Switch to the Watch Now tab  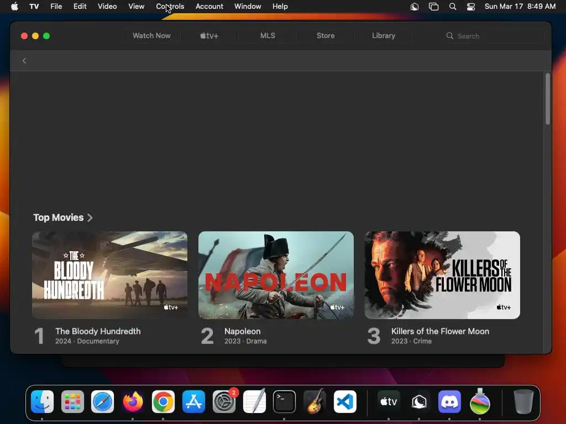(151, 36)
